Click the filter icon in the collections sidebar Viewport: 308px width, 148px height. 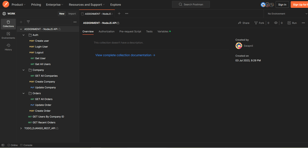click(28, 22)
